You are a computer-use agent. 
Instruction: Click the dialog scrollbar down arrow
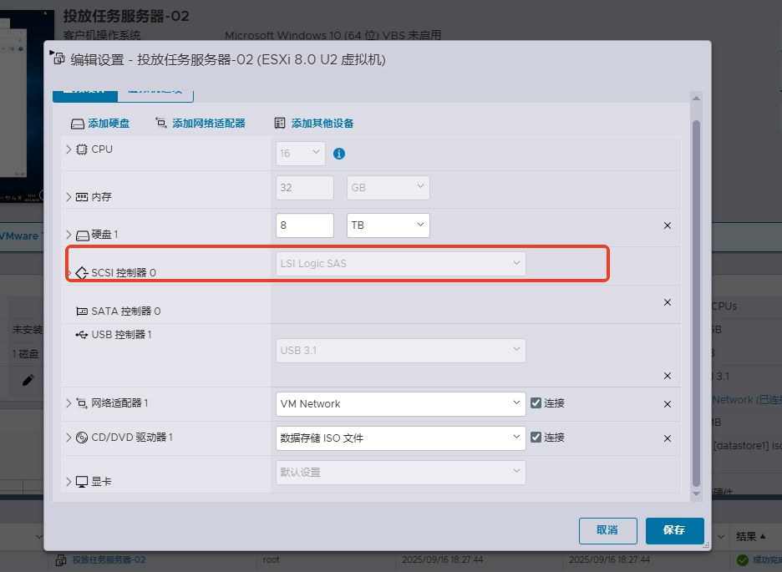click(x=696, y=494)
